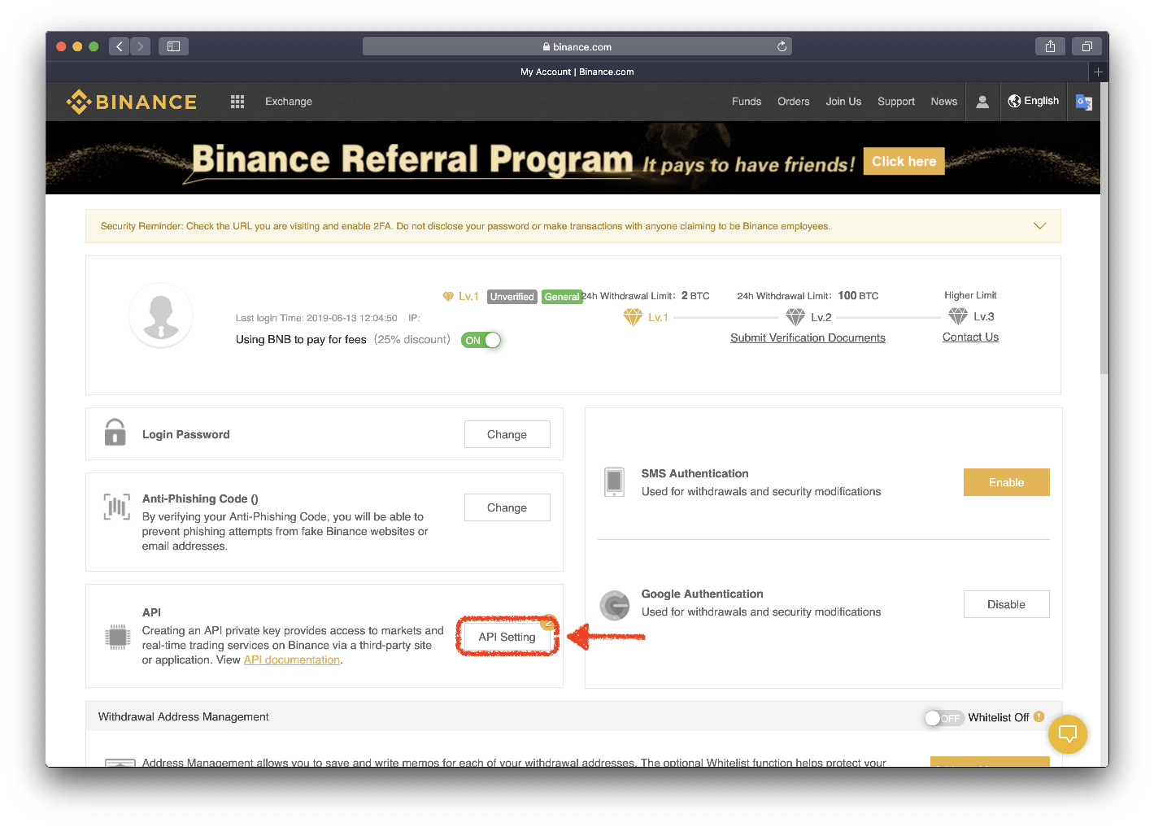Viewport: 1154px width, 827px height.
Task: Click the Binance Referral Program banner title
Action: [x=412, y=159]
